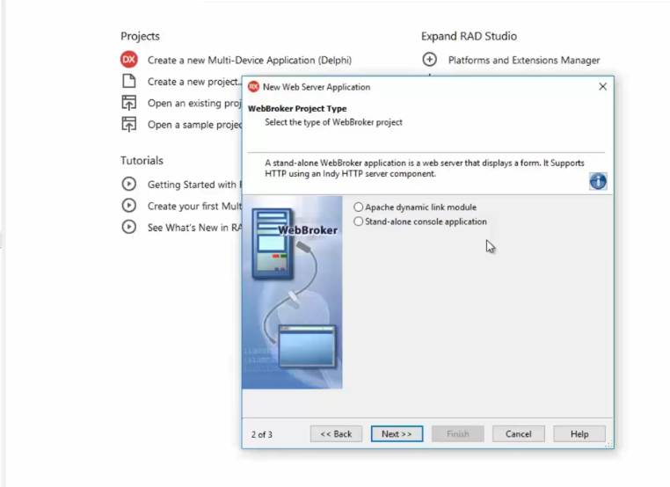Click the WebBroker Project Type heading
The height and width of the screenshot is (487, 670).
pos(297,108)
